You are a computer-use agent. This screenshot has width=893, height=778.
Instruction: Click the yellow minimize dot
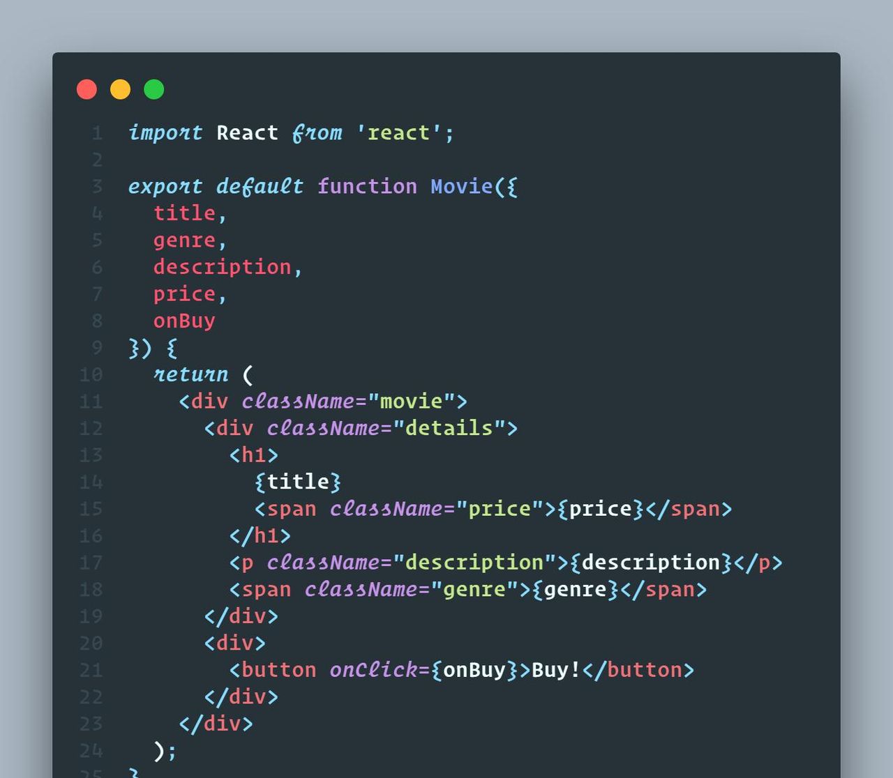pos(120,89)
